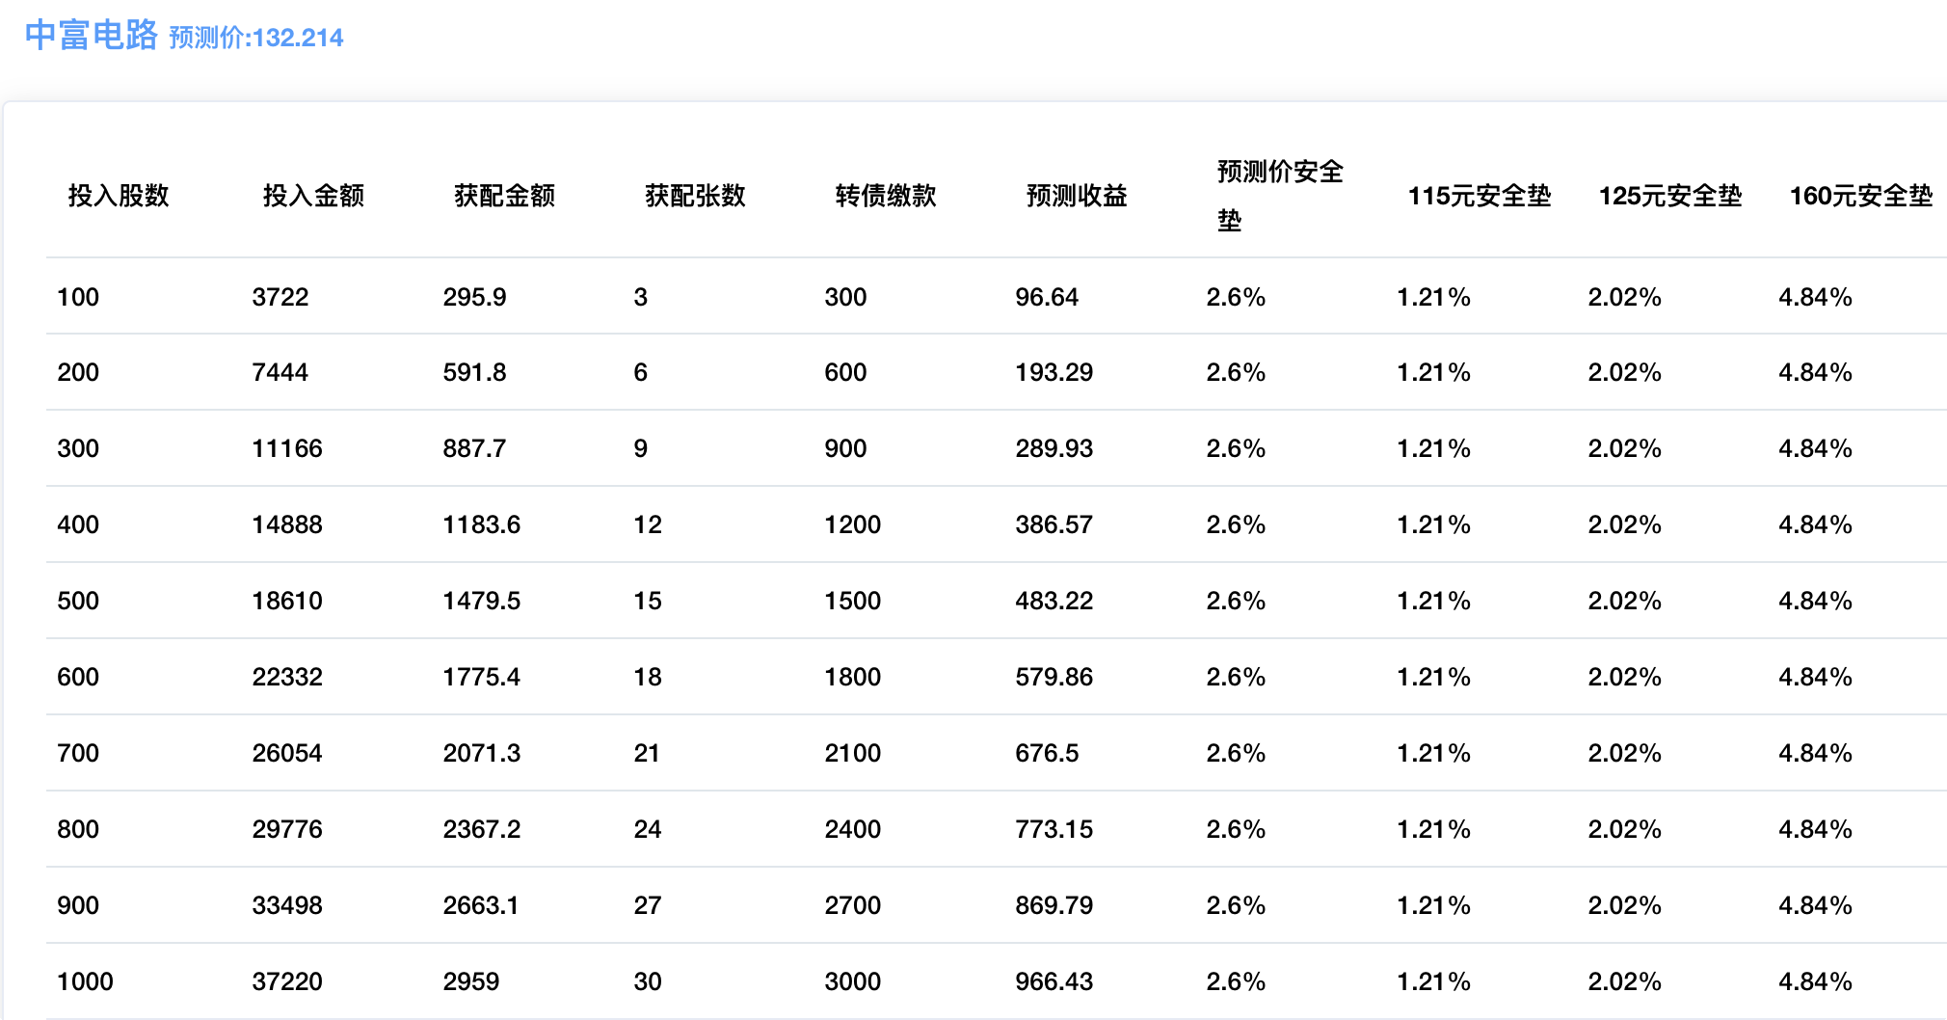Click the 预测价:132.214 label
This screenshot has width=1947, height=1020.
tap(256, 38)
